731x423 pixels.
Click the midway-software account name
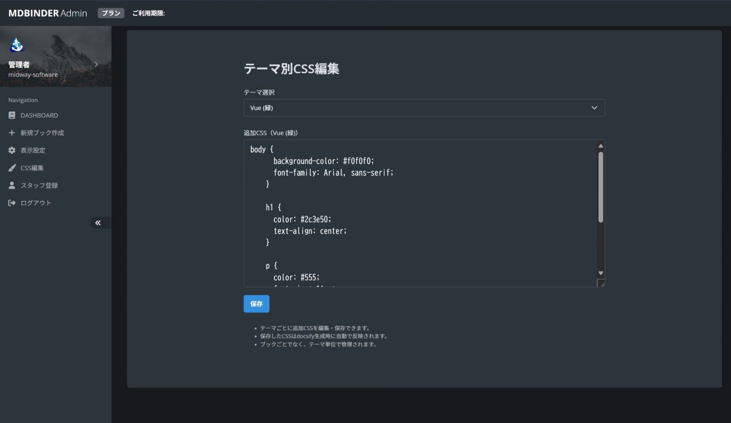(33, 74)
